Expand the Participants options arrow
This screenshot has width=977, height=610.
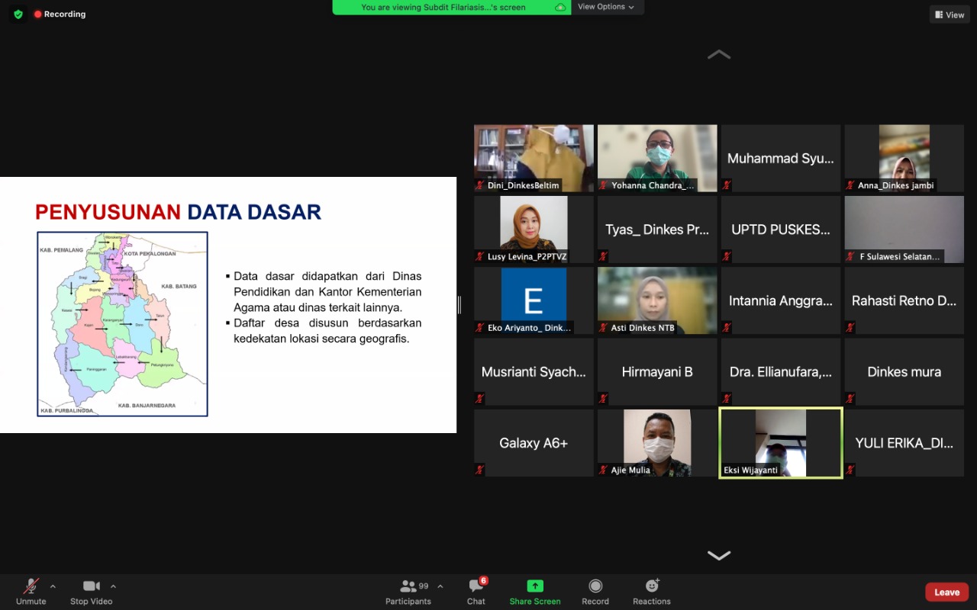[440, 586]
